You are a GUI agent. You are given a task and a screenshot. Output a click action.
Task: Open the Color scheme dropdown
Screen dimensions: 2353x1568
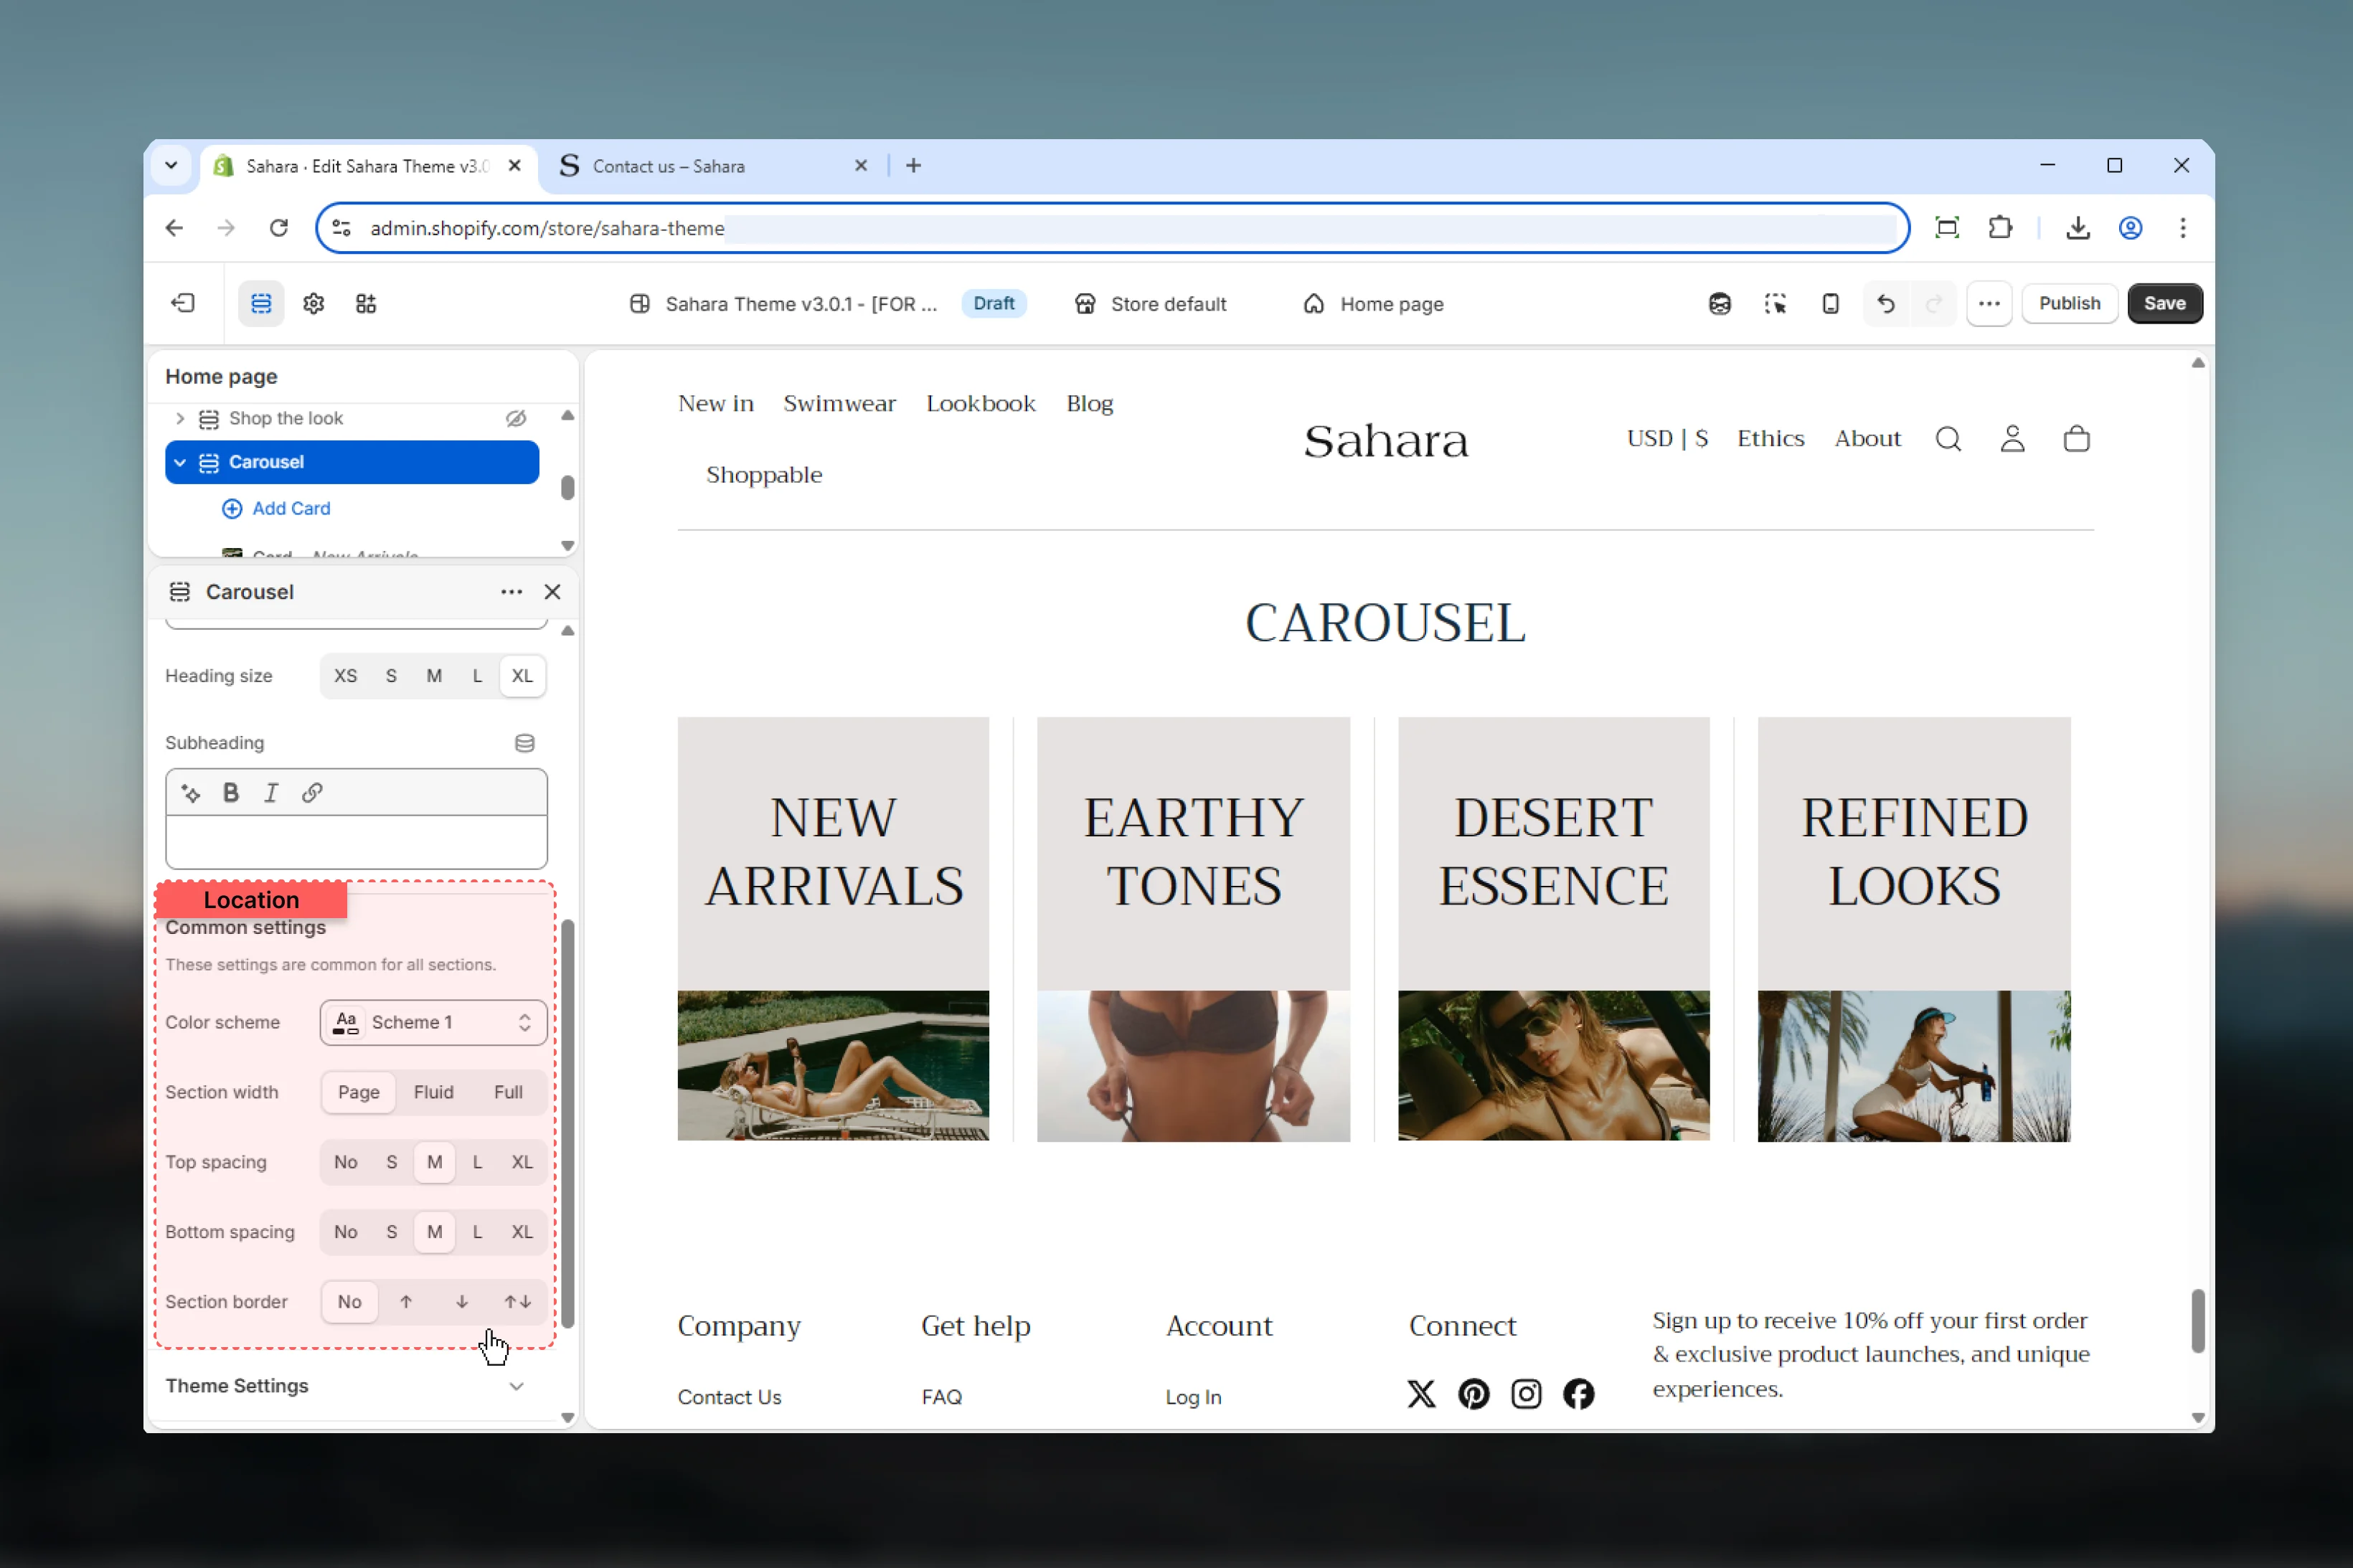coord(433,1022)
